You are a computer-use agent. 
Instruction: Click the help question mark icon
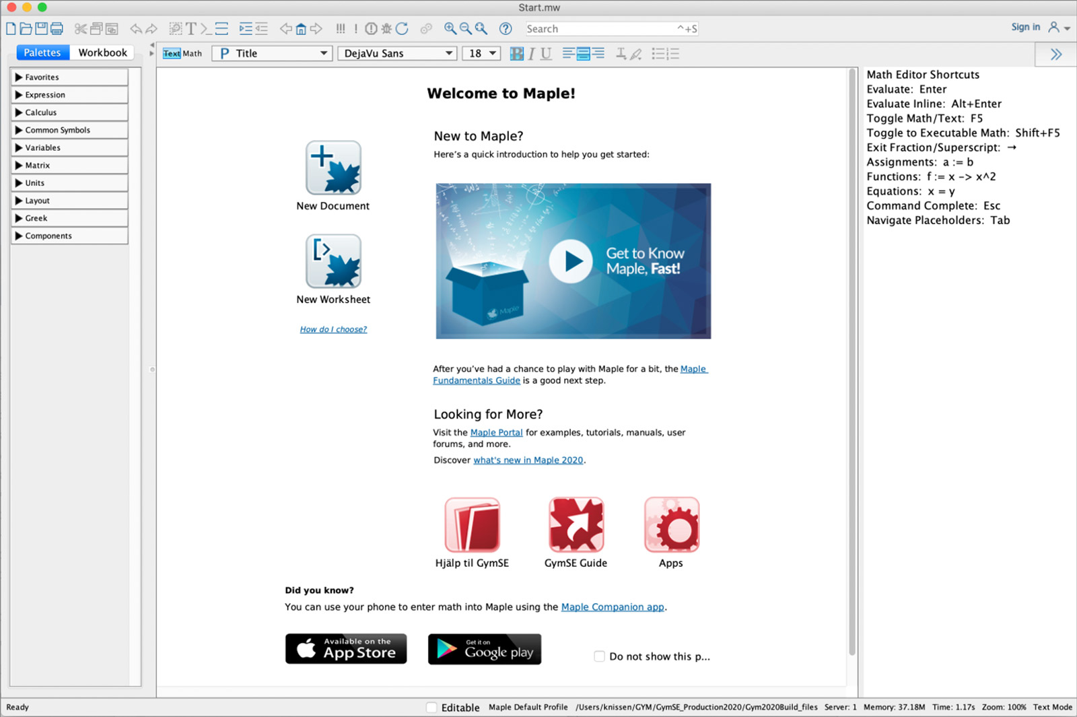pos(506,29)
